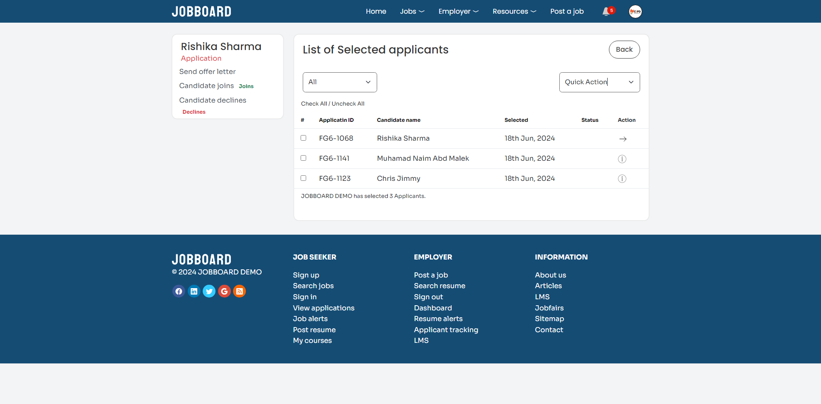
Task: Open Sitemap footer link
Action: (549, 319)
